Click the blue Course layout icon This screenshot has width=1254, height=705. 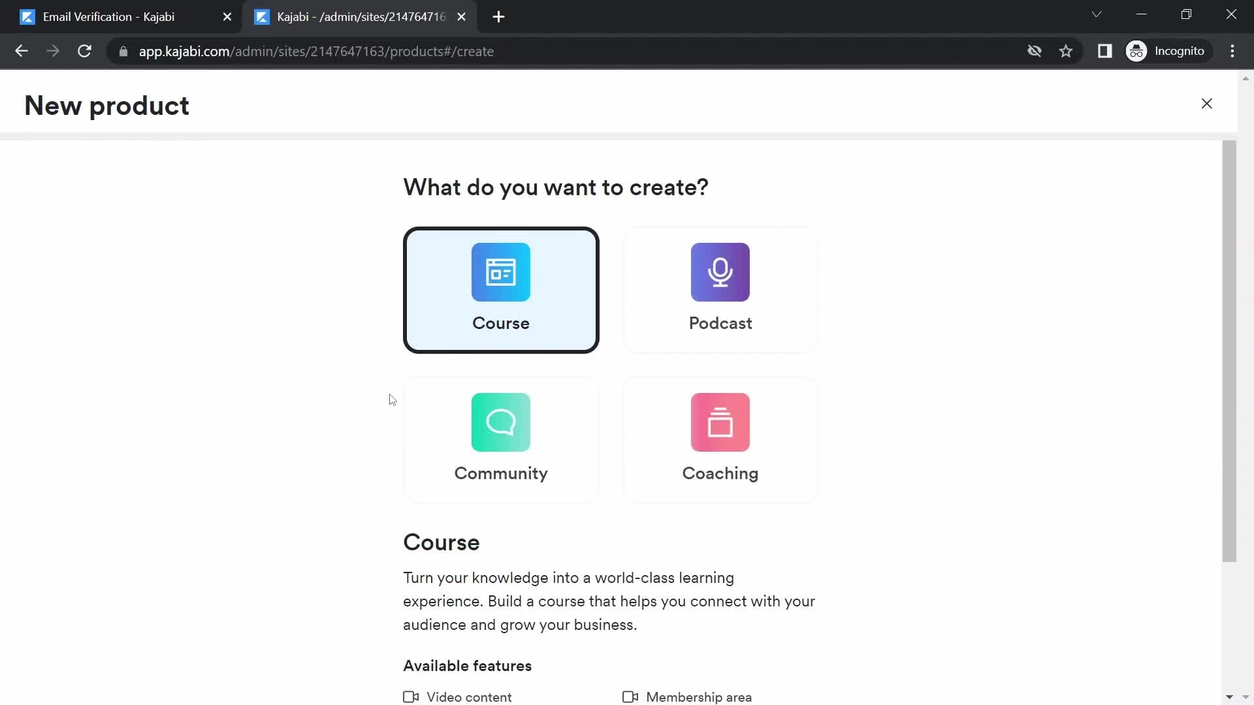point(501,272)
